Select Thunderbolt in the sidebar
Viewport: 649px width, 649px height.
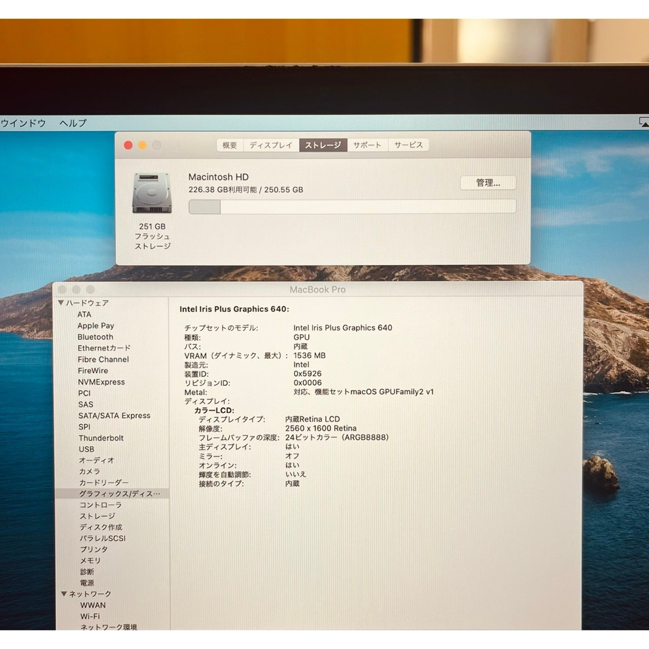[101, 438]
